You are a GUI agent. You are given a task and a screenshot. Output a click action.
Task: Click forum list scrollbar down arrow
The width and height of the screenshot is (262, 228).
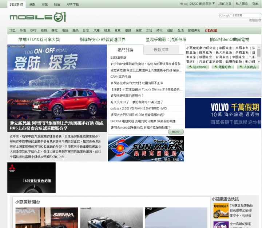pos(259,62)
